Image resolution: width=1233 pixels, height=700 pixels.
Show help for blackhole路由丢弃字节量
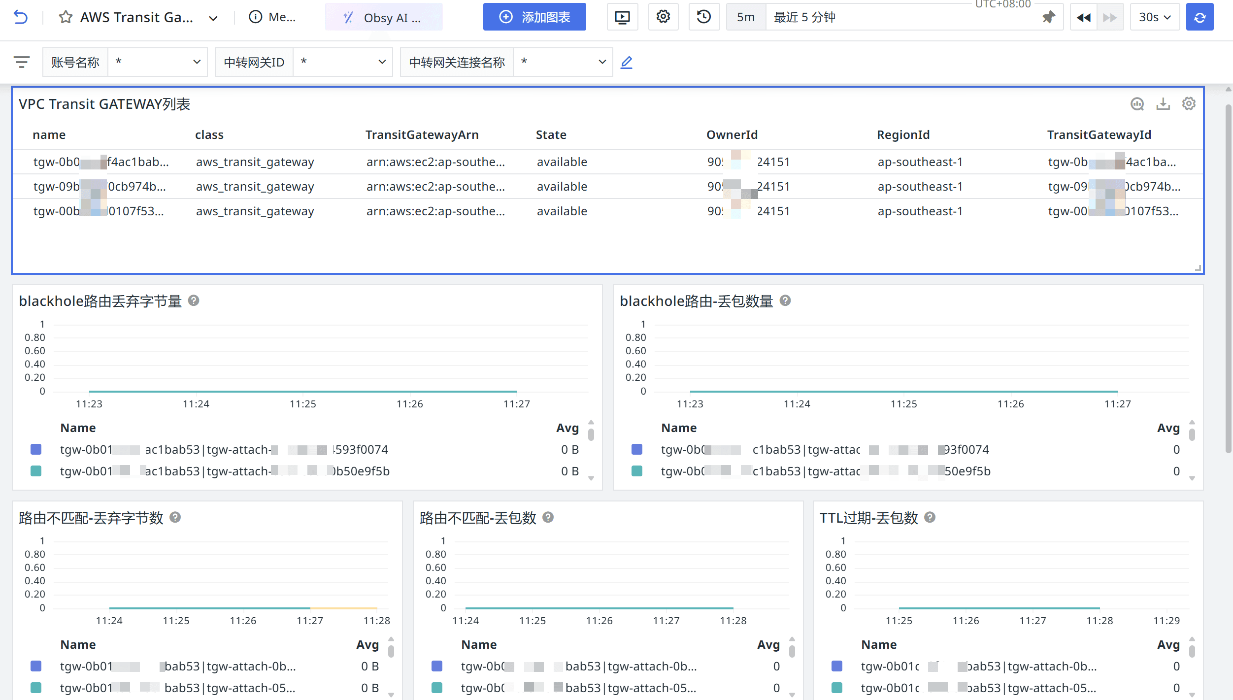[194, 300]
